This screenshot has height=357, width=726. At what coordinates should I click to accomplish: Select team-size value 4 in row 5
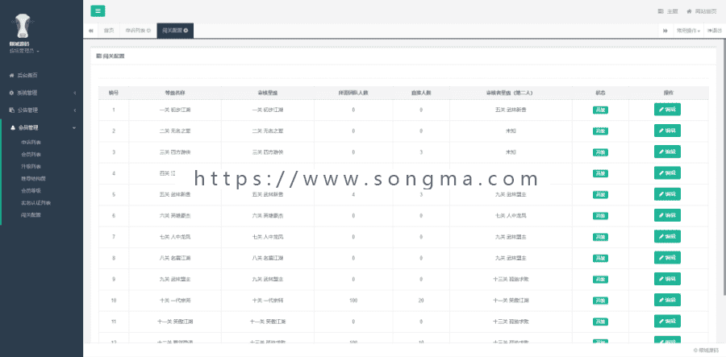click(x=353, y=195)
